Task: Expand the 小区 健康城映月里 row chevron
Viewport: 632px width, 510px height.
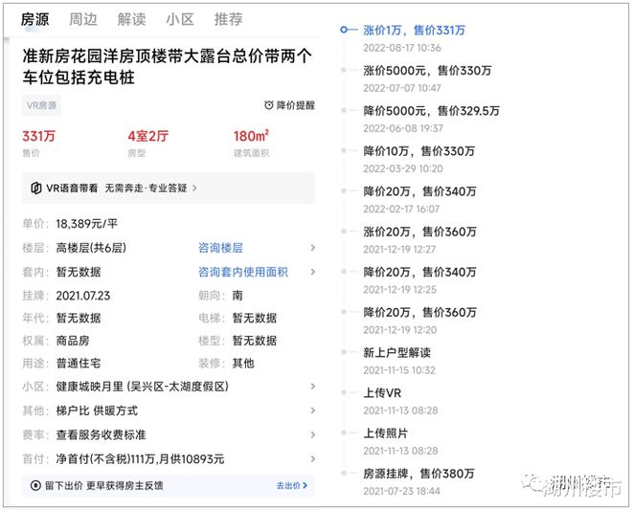Action: point(312,387)
